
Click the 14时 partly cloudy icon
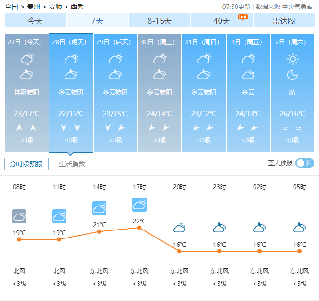[x=99, y=208]
